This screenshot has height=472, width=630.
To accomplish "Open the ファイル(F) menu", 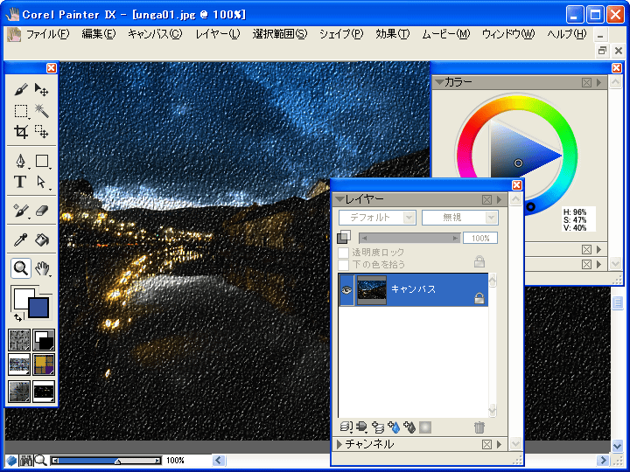I will tap(48, 34).
